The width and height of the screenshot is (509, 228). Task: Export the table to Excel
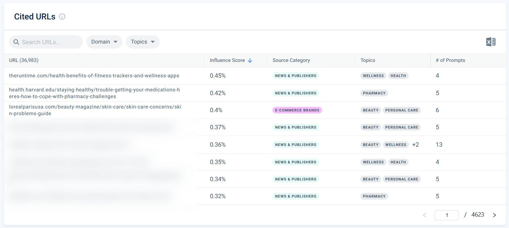tap(491, 42)
